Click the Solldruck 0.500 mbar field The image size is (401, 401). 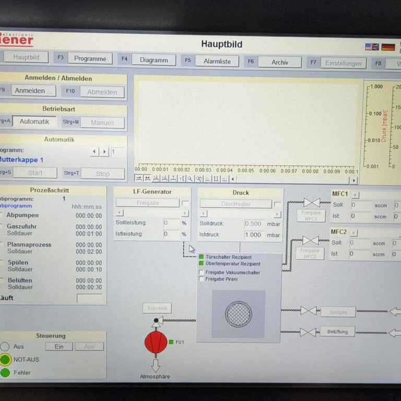tap(254, 224)
